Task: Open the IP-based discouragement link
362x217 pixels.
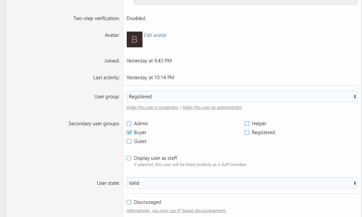Action: tap(176, 211)
